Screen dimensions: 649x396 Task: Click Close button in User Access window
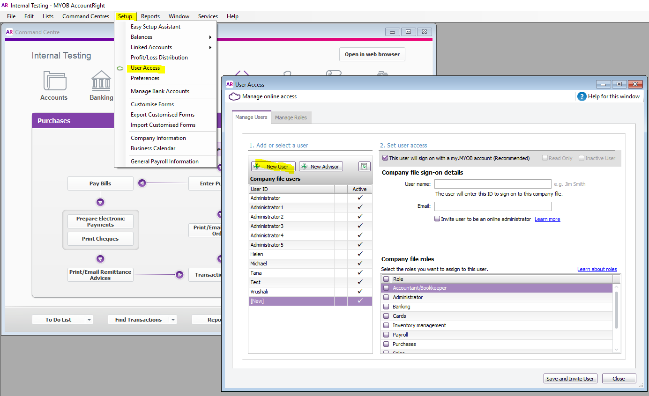click(x=619, y=379)
